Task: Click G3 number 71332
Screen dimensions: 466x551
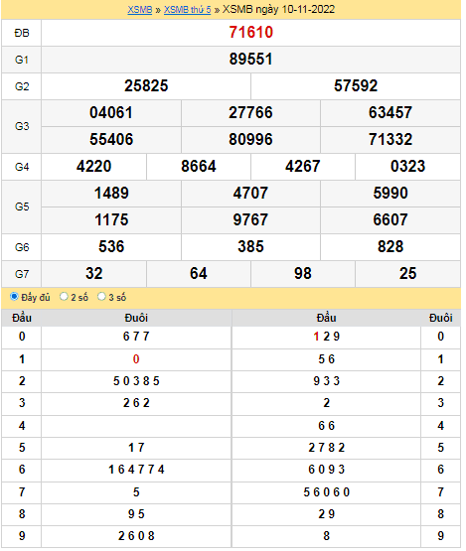Action: [390, 140]
